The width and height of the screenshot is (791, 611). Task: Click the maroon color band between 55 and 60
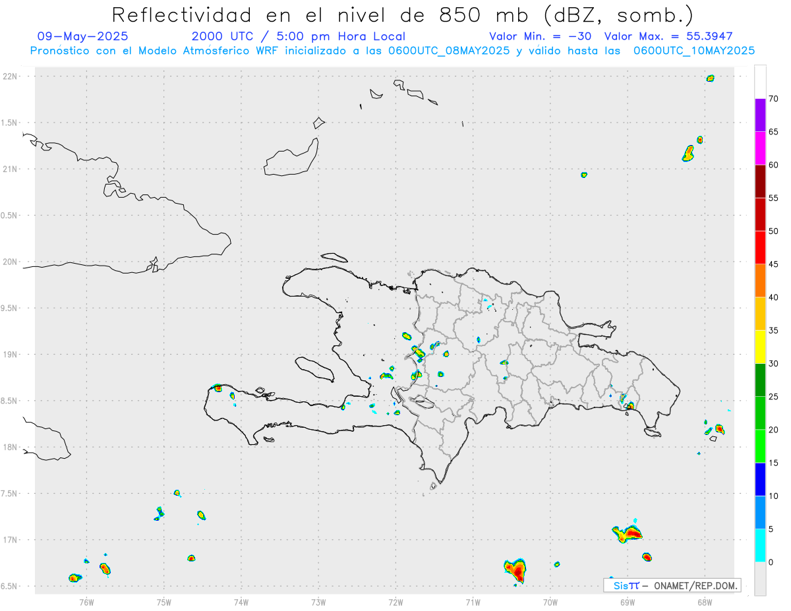760,181
